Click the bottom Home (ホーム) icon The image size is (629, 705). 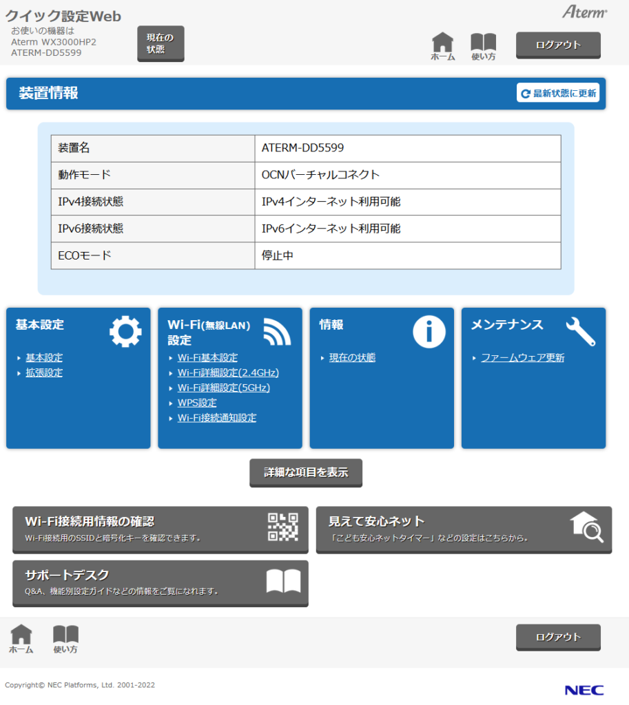tap(21, 638)
